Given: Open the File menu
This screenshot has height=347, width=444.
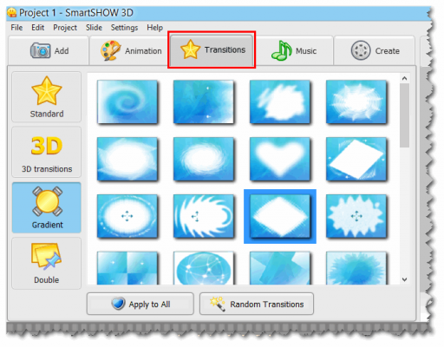Looking at the screenshot, I should point(16,28).
